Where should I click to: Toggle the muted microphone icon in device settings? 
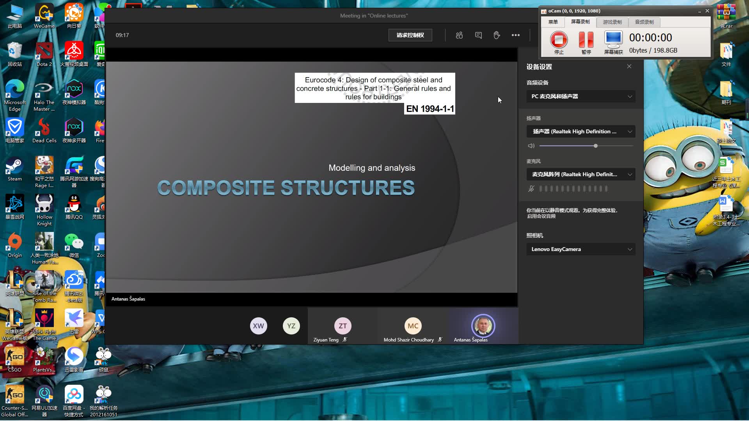pos(531,189)
